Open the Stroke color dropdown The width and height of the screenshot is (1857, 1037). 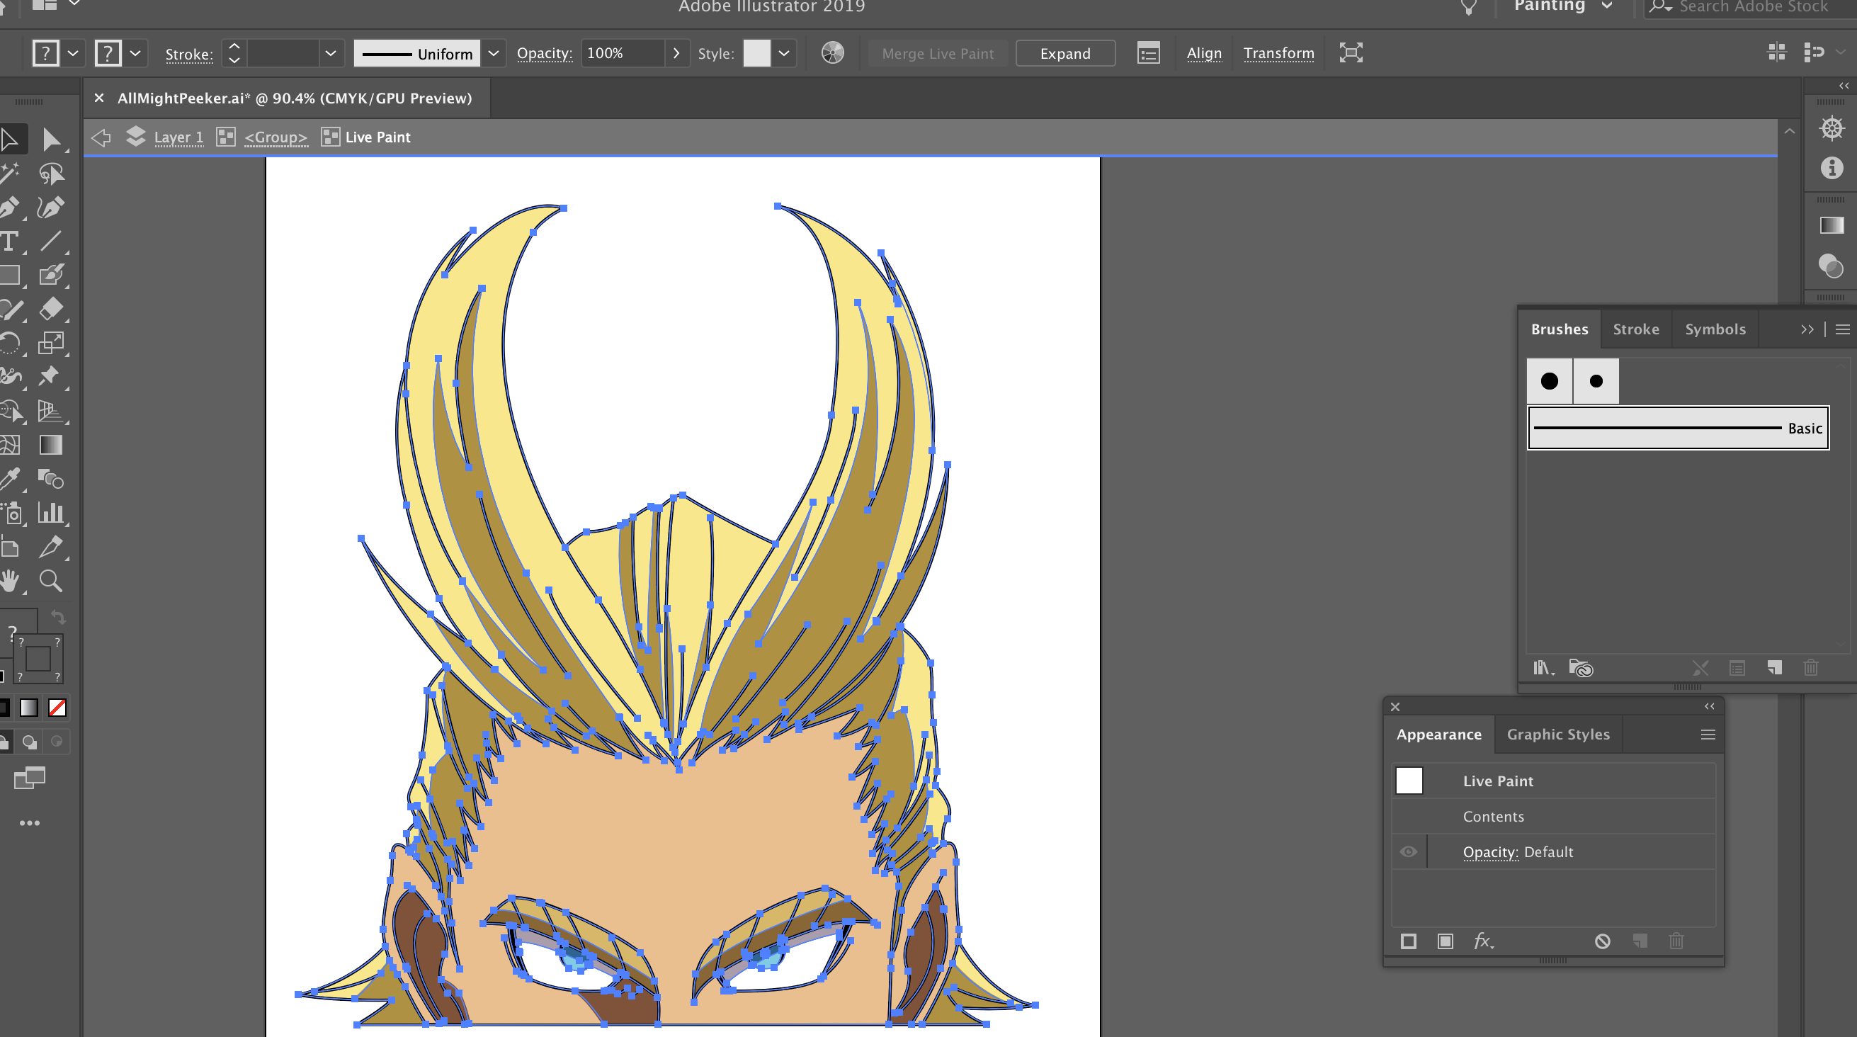[x=135, y=53]
